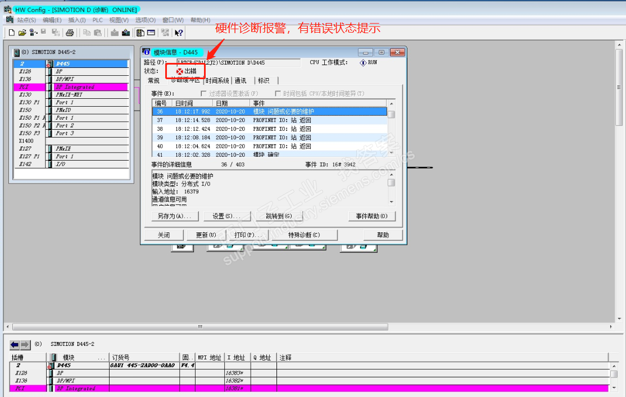Click the Copy toolbar icon
Screen dimensions: 626x397
tap(87, 33)
